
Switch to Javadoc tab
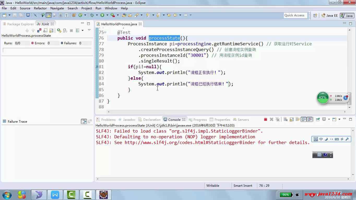[127, 120]
